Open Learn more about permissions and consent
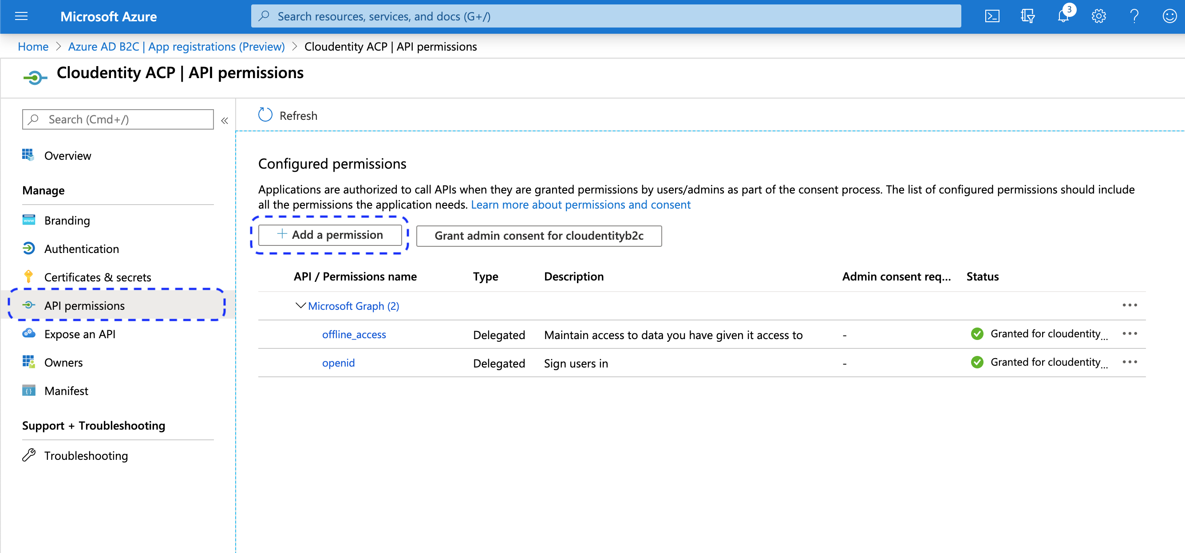 581,205
